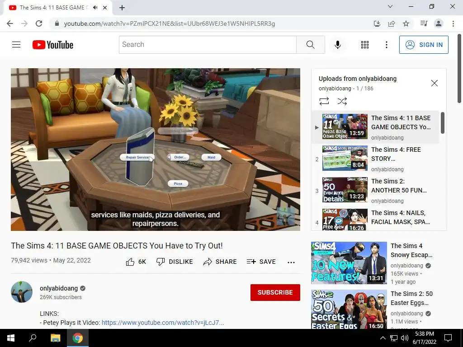
Task: Click the SIGN IN button
Action: 423,45
